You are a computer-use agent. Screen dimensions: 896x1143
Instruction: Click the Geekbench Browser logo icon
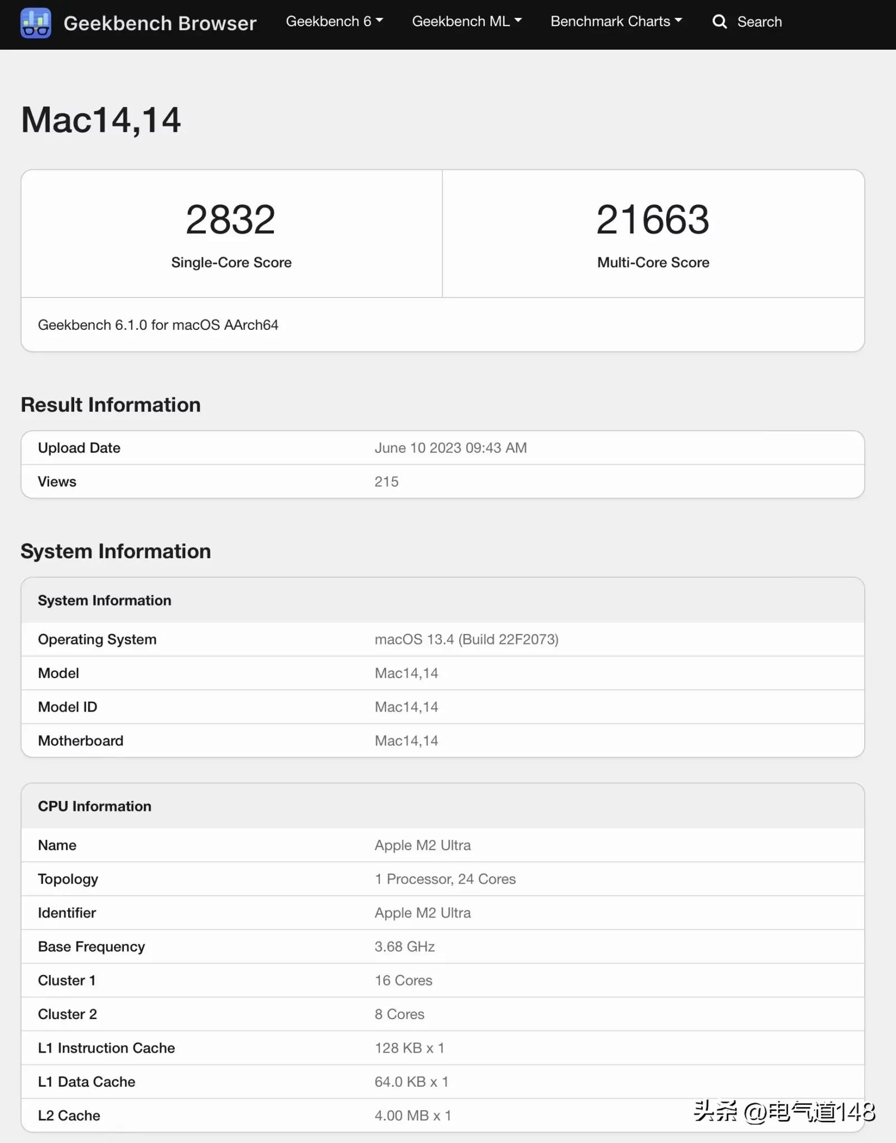pyautogui.click(x=36, y=22)
